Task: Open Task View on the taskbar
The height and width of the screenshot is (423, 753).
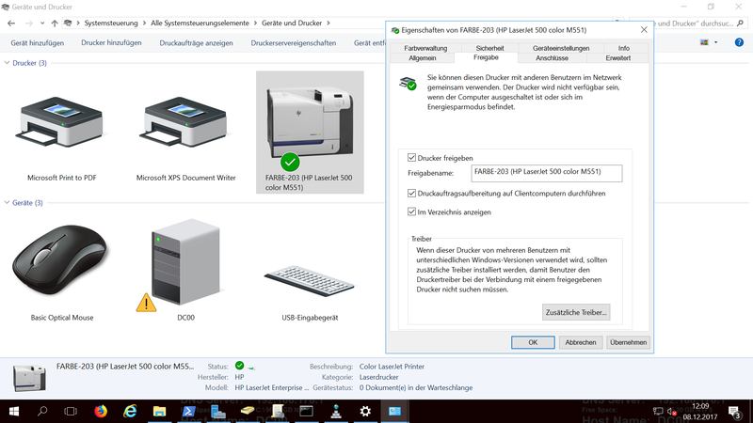Action: coord(71,411)
